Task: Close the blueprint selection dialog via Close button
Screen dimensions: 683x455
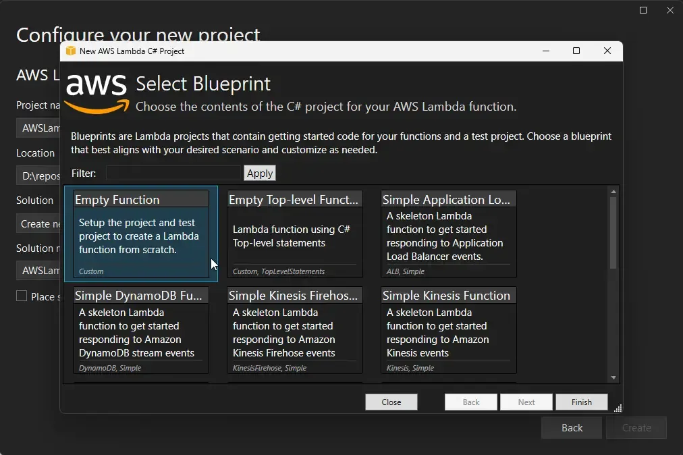Action: click(391, 402)
